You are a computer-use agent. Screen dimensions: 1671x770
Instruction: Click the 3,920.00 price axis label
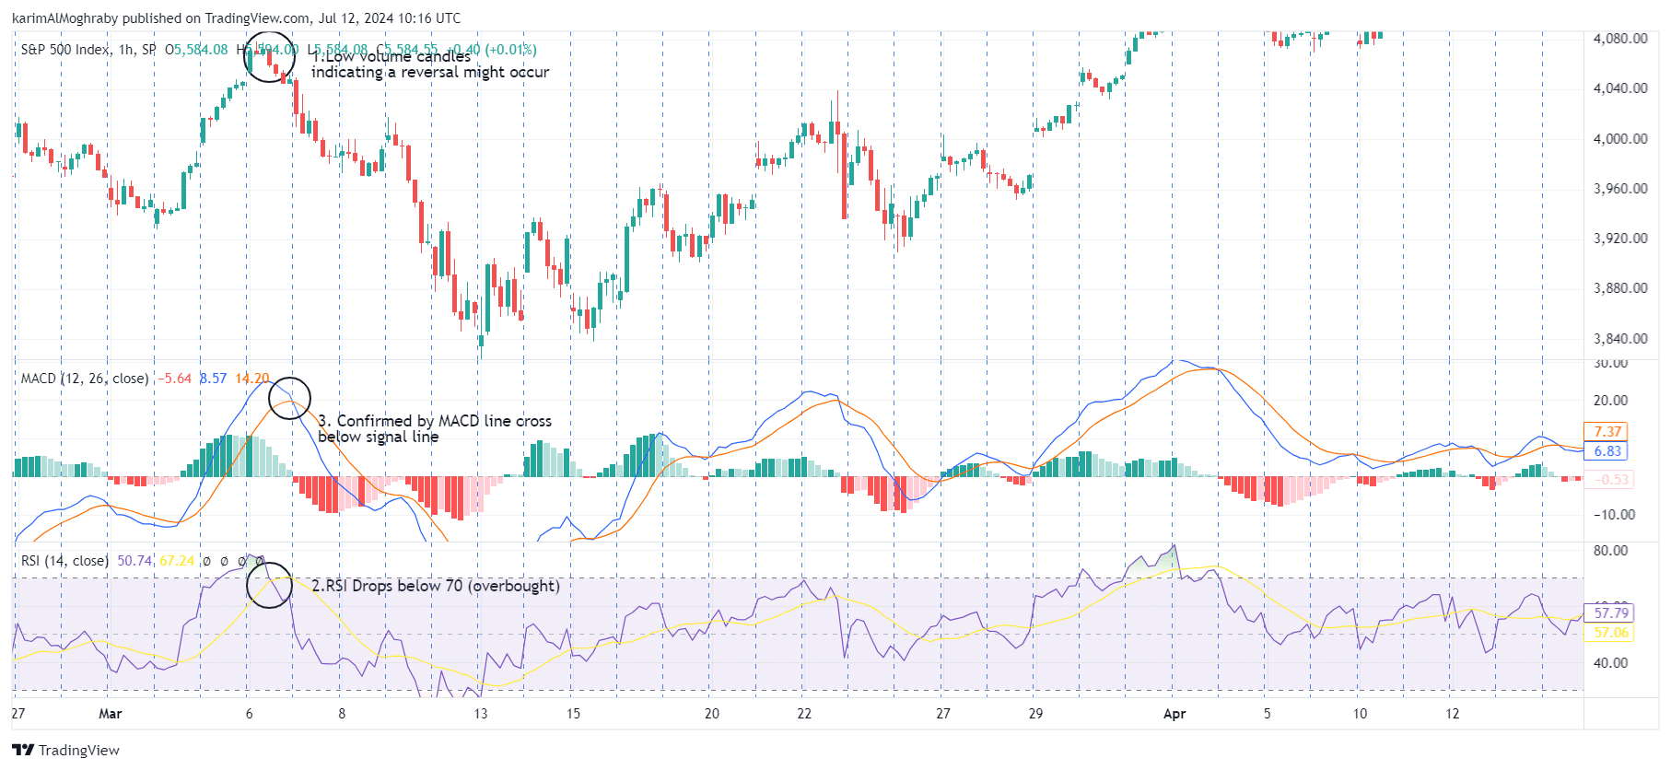pyautogui.click(x=1620, y=239)
